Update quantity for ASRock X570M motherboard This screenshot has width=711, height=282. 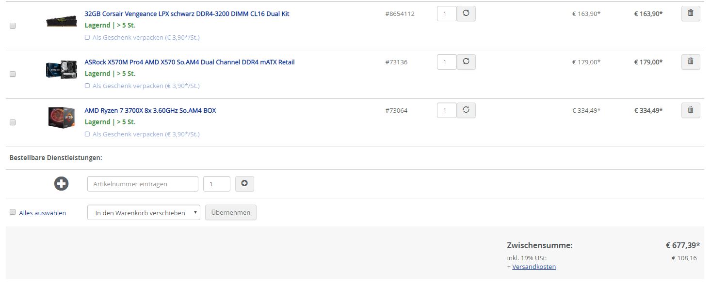click(x=466, y=62)
